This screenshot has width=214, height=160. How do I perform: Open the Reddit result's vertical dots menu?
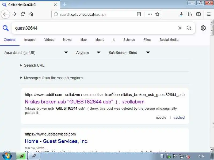point(170,117)
